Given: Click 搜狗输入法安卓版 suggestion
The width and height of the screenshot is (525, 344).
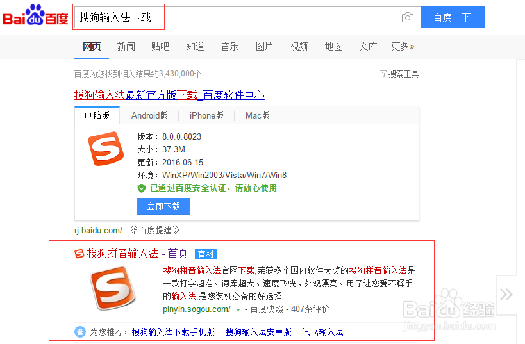Looking at the screenshot, I should [x=258, y=332].
